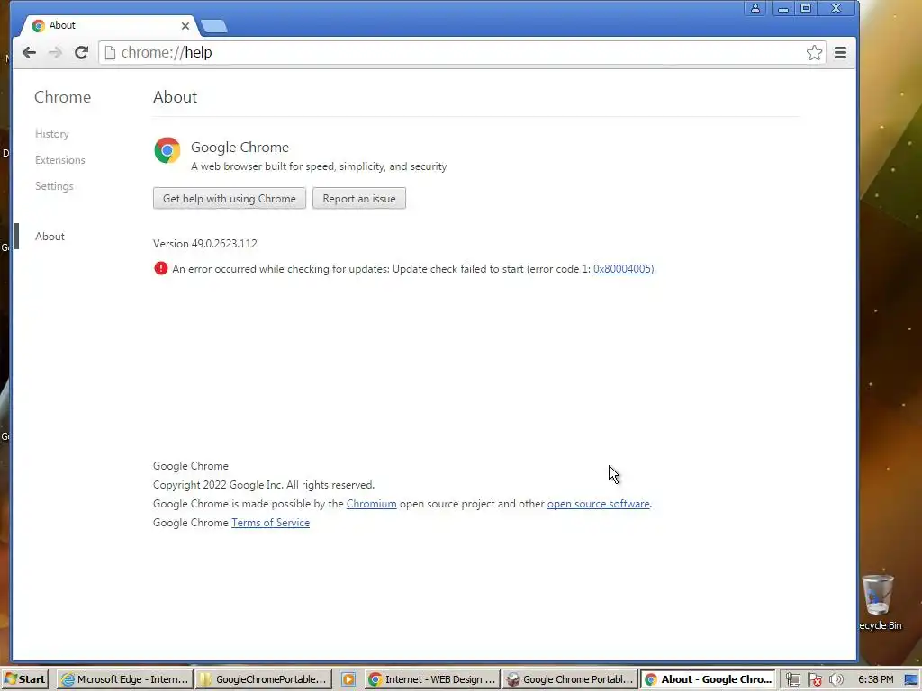Reload the chrome://help page

81,53
